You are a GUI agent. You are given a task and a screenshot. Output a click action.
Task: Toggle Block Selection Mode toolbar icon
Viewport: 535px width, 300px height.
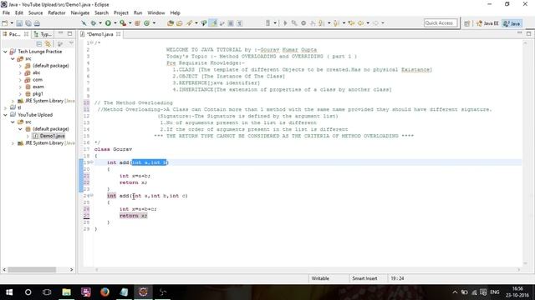231,23
